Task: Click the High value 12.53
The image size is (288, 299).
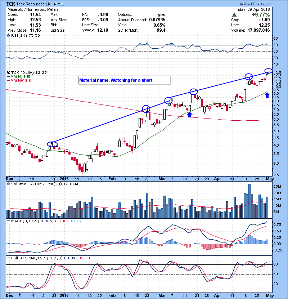Action: 35,20
